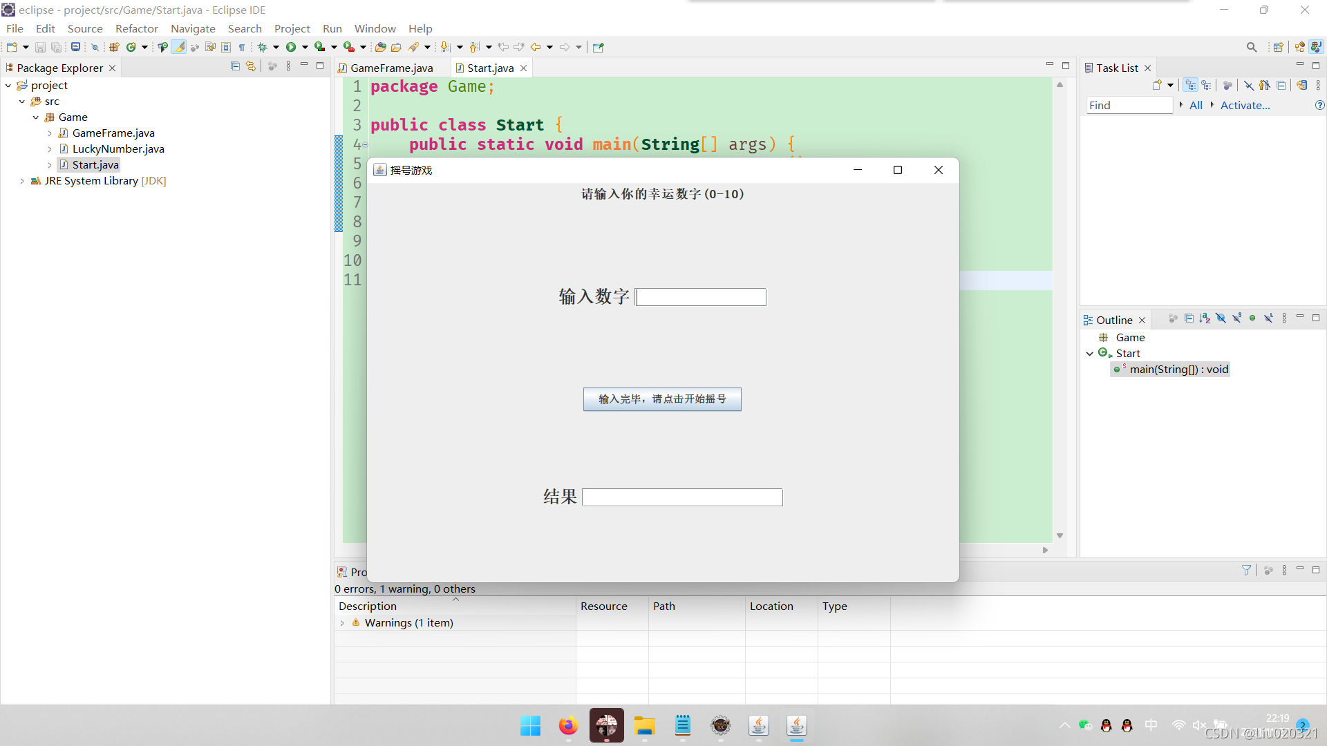
Task: Click the Debug bug icon
Action: pos(263,47)
